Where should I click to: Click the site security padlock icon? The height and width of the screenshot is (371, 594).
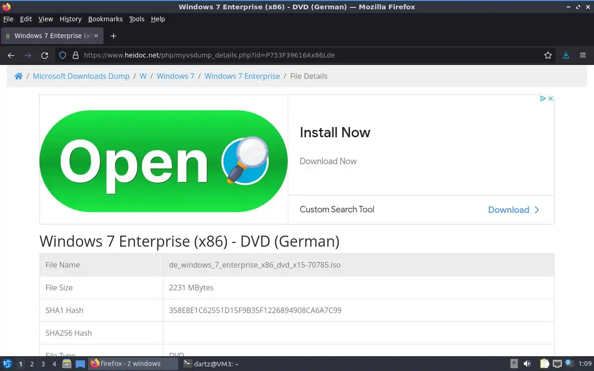[75, 55]
